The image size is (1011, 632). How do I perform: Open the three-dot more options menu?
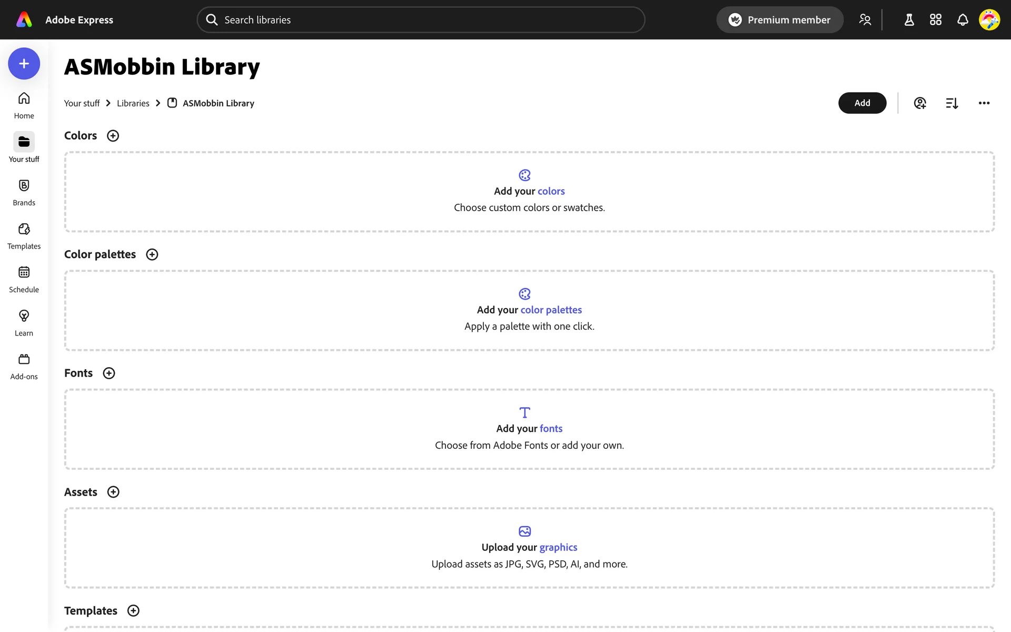[x=984, y=103]
